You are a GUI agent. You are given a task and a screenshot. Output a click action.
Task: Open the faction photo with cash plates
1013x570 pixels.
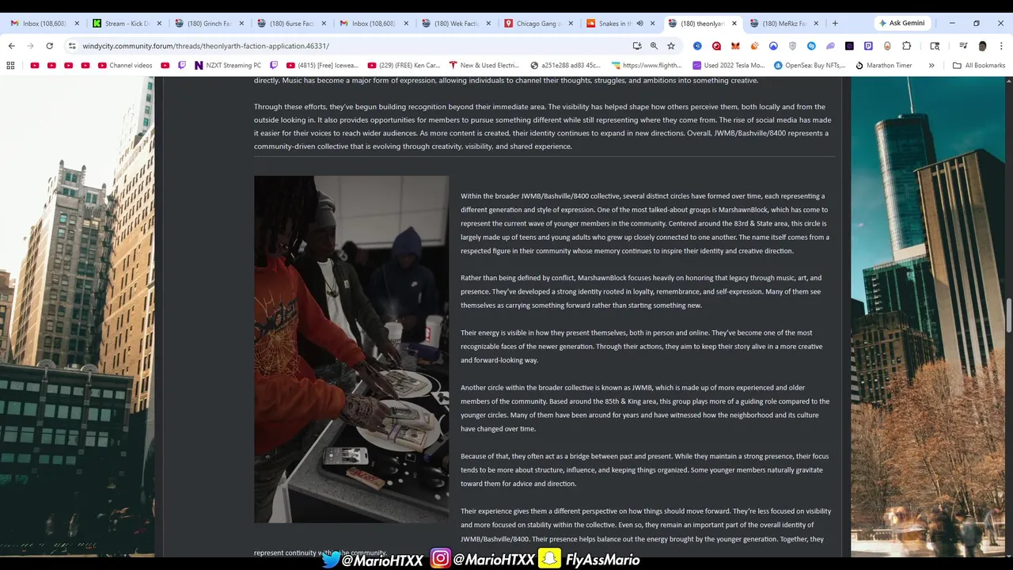click(x=351, y=349)
